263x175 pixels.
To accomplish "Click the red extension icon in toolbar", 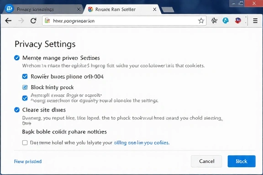I will click(x=238, y=21).
